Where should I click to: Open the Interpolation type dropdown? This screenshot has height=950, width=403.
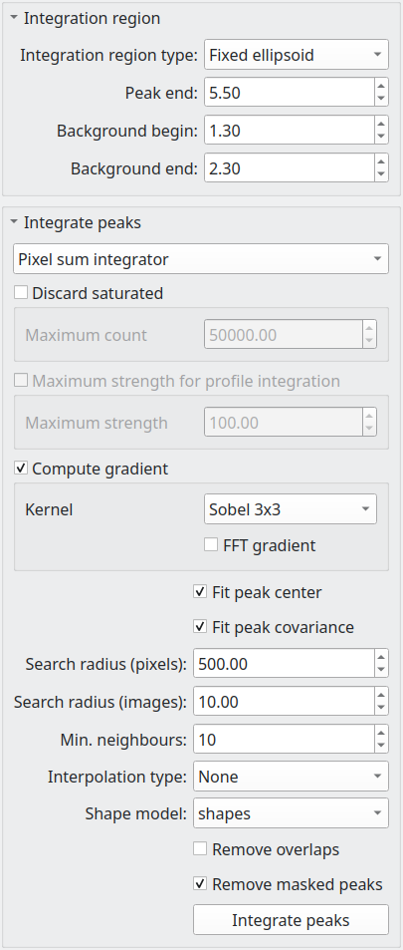pyautogui.click(x=291, y=777)
